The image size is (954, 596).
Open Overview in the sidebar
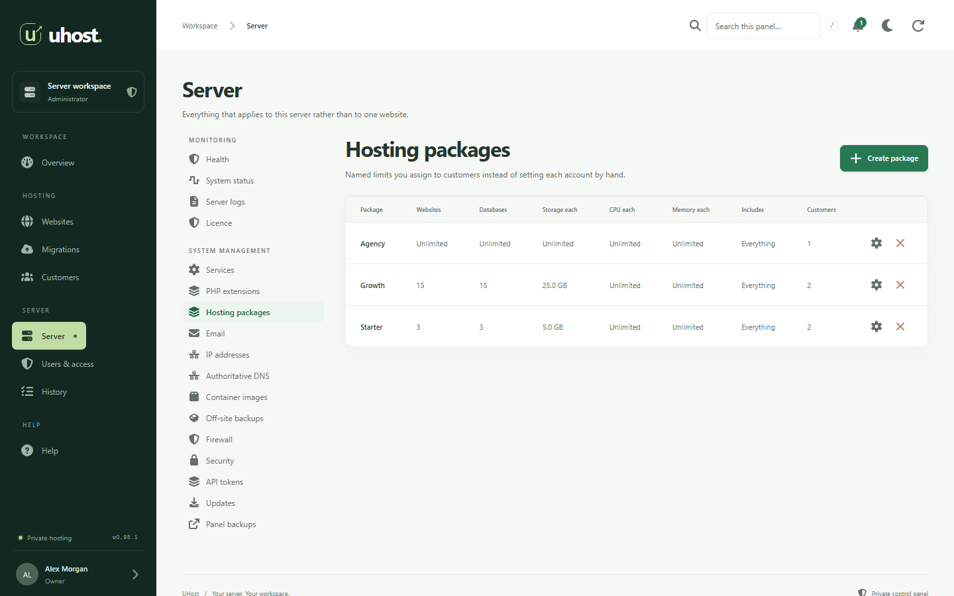[78, 163]
